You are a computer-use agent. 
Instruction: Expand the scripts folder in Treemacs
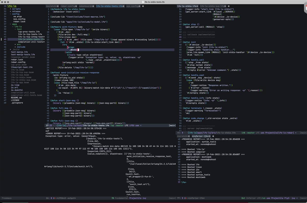[10, 9]
